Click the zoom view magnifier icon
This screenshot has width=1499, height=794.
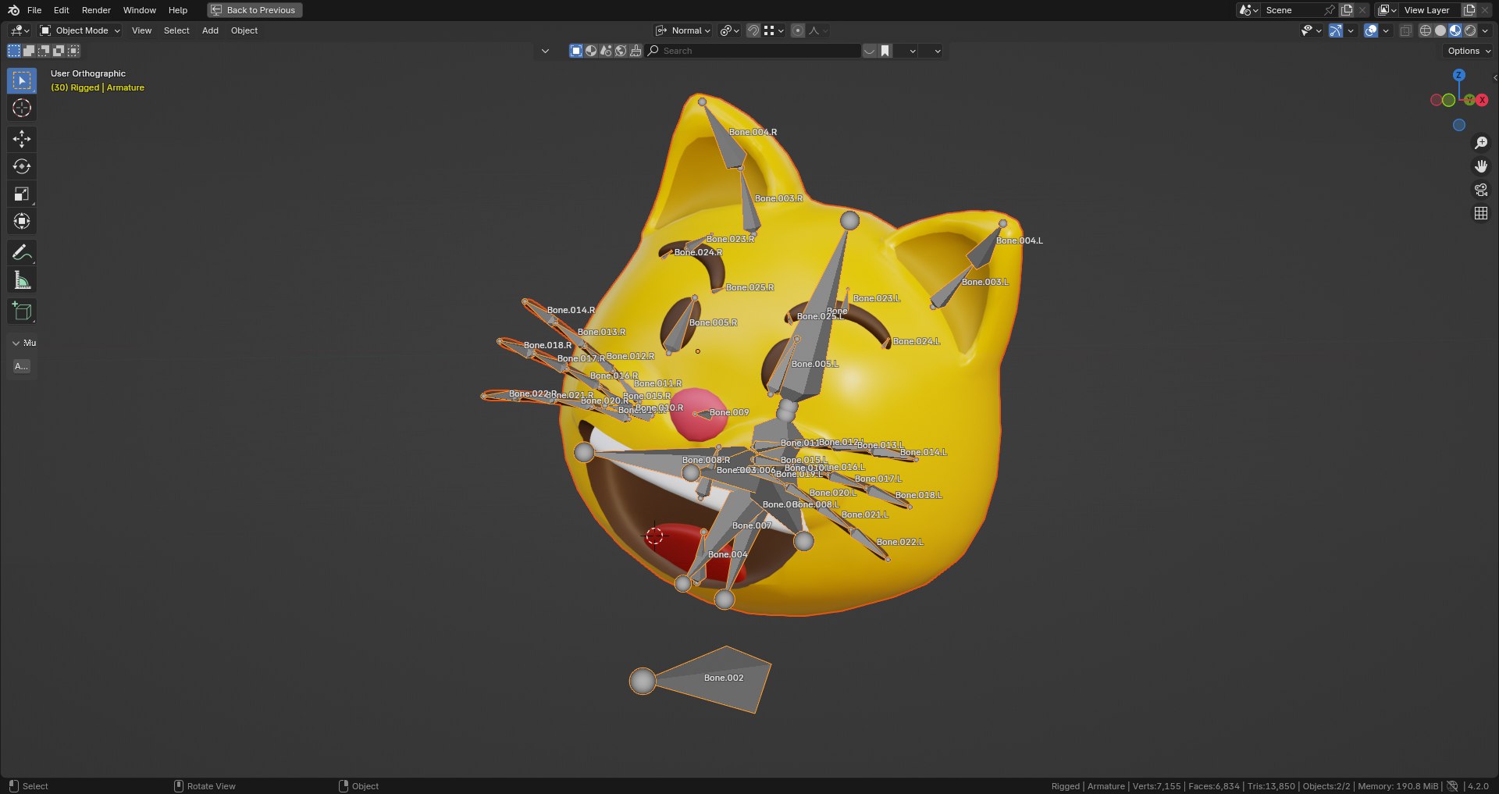(x=1480, y=143)
